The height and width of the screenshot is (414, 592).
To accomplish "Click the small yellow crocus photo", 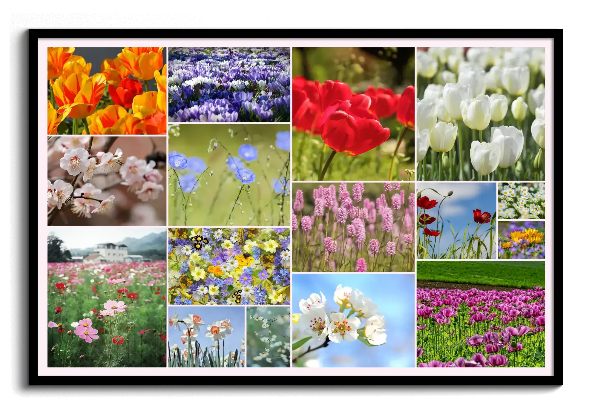I will (x=521, y=240).
